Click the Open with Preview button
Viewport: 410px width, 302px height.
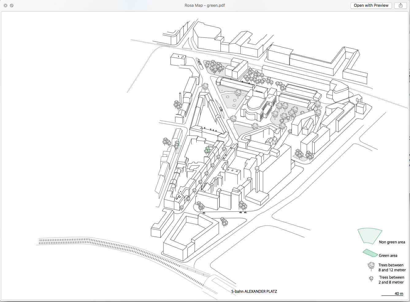(x=371, y=5)
